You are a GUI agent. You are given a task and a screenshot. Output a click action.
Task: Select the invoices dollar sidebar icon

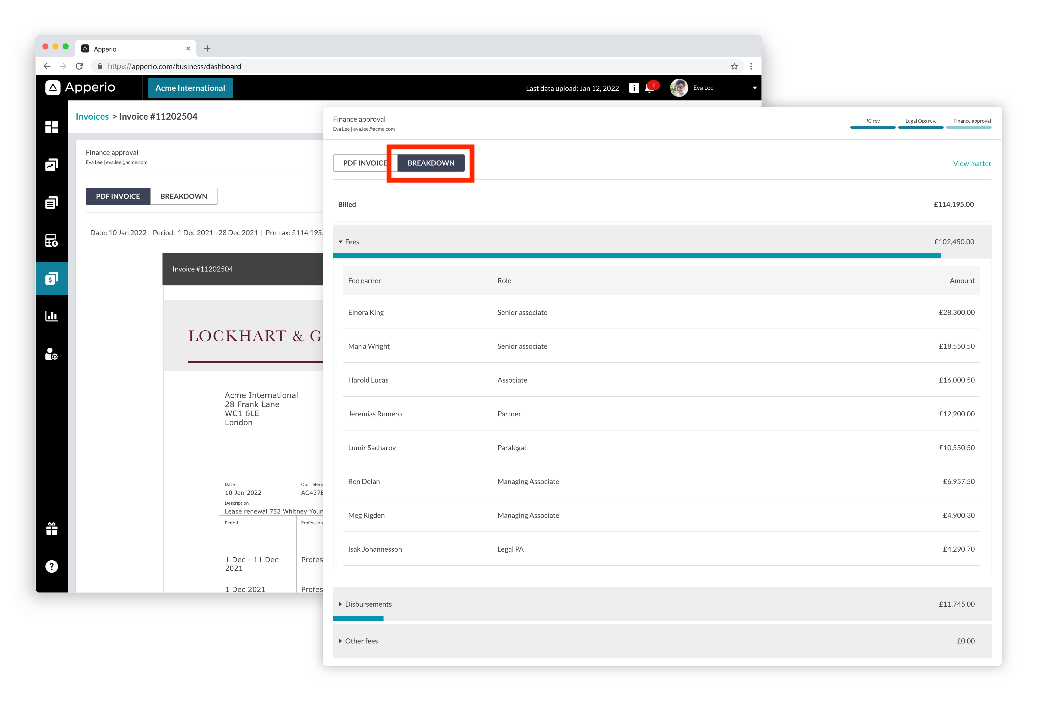tap(52, 278)
